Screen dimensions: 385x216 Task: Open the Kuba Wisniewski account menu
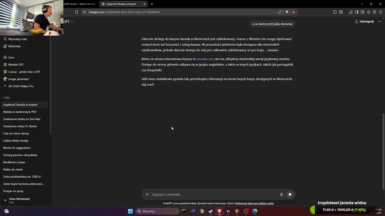24,200
